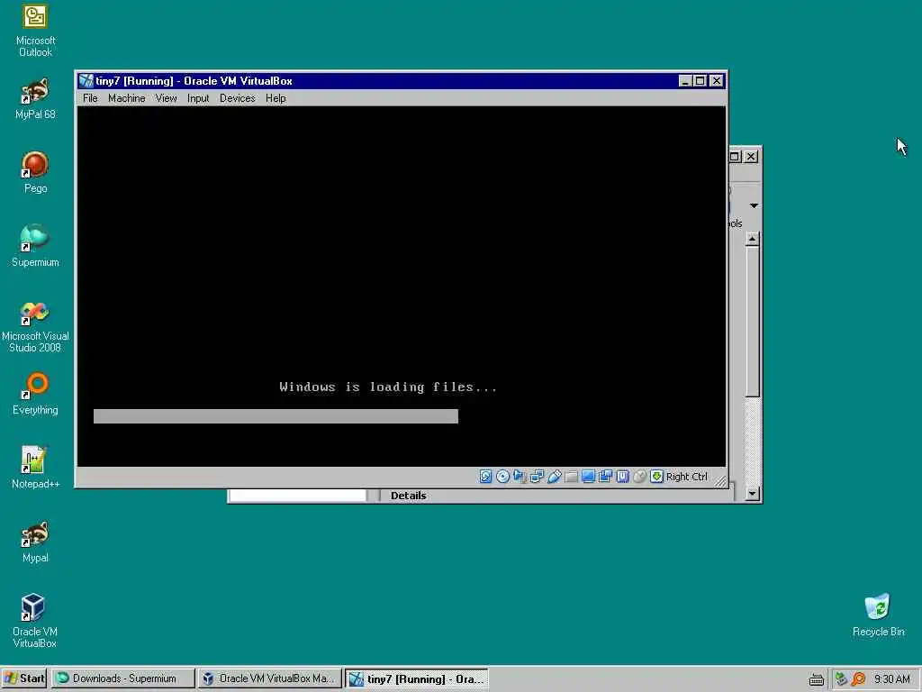Open the Input menu
This screenshot has height=692, width=922.
(x=198, y=98)
